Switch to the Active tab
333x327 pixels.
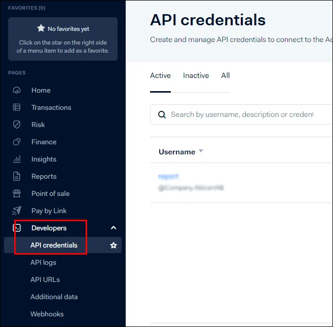[x=160, y=75]
